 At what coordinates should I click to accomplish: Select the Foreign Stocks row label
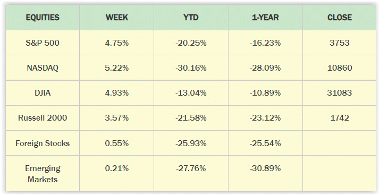[x=43, y=143]
